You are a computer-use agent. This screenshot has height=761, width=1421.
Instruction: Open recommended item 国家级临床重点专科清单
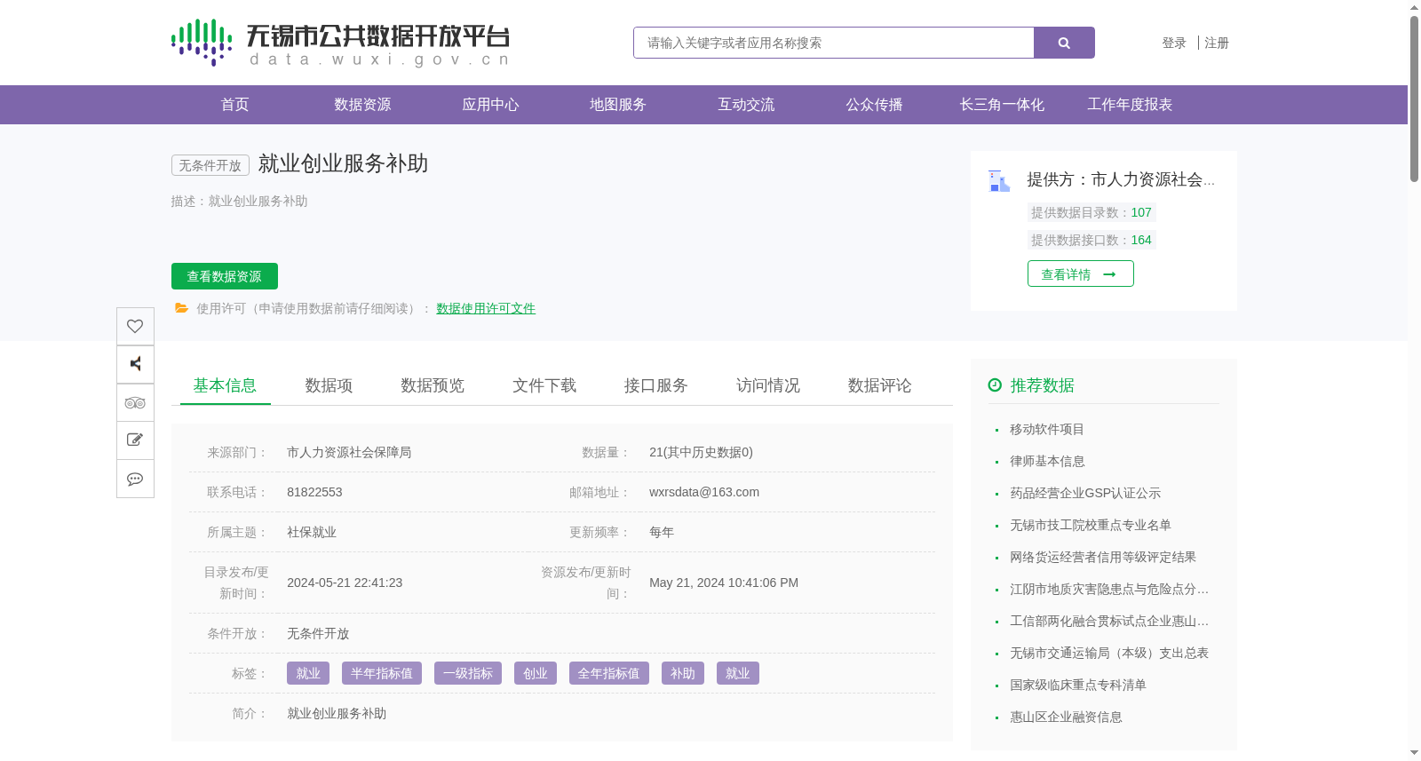[x=1078, y=685]
